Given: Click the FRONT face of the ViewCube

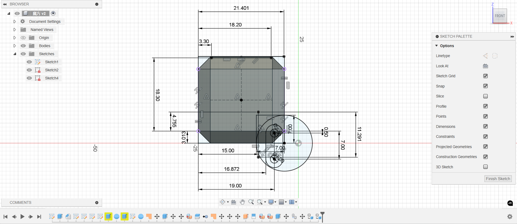Looking at the screenshot, I should (x=500, y=16).
